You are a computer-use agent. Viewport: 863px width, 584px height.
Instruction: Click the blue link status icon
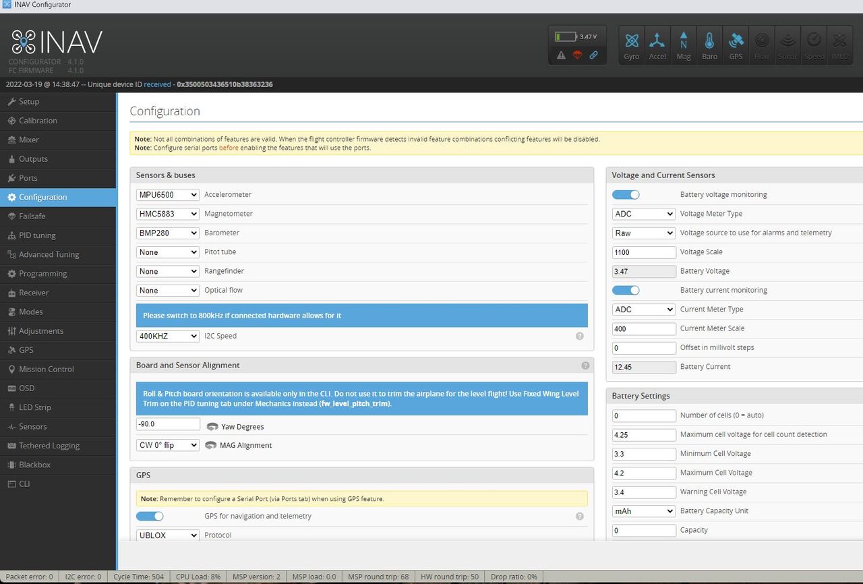pyautogui.click(x=594, y=55)
